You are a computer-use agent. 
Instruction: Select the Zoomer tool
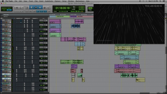27,8
